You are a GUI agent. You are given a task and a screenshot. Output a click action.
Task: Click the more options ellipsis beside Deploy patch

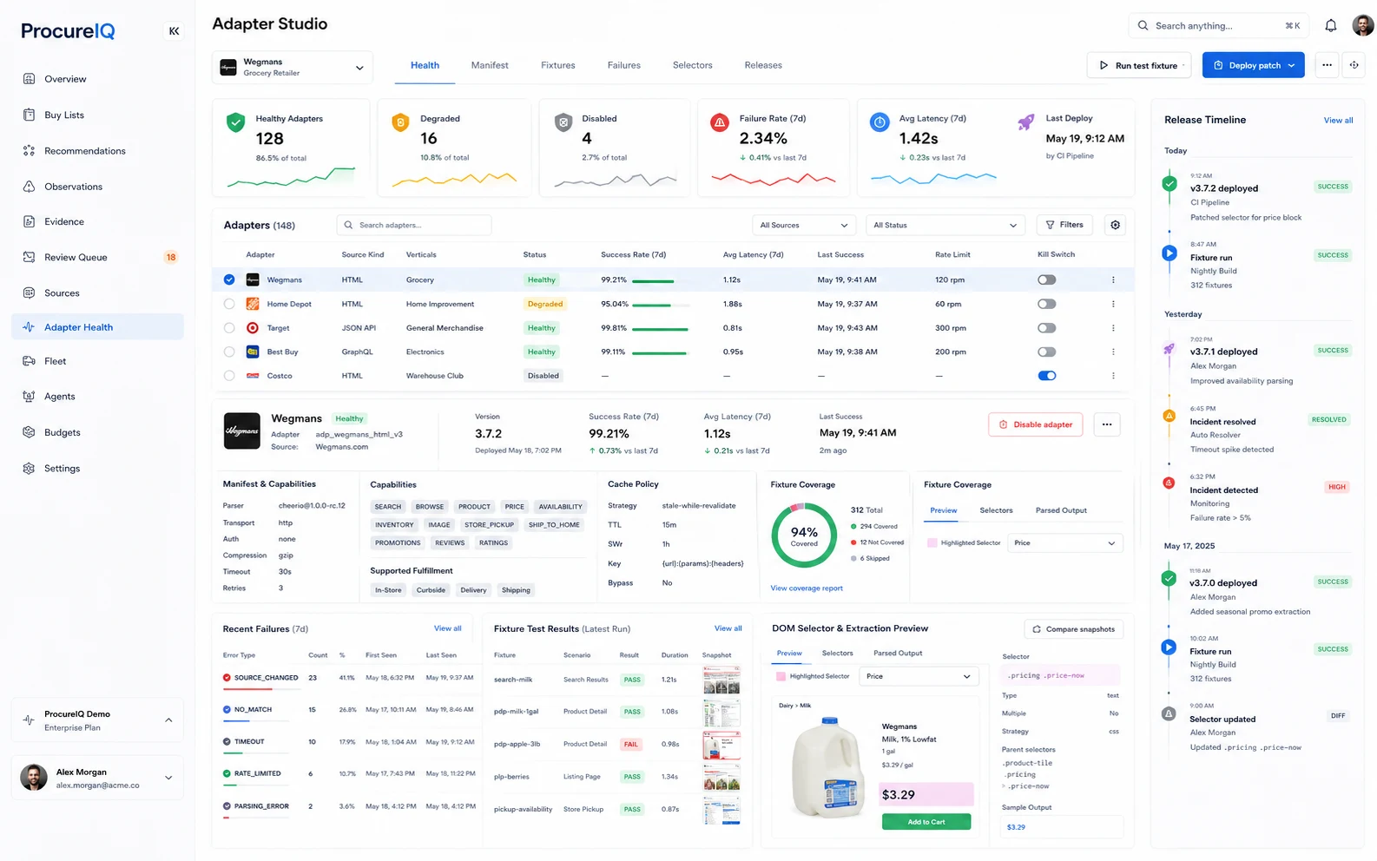point(1327,65)
